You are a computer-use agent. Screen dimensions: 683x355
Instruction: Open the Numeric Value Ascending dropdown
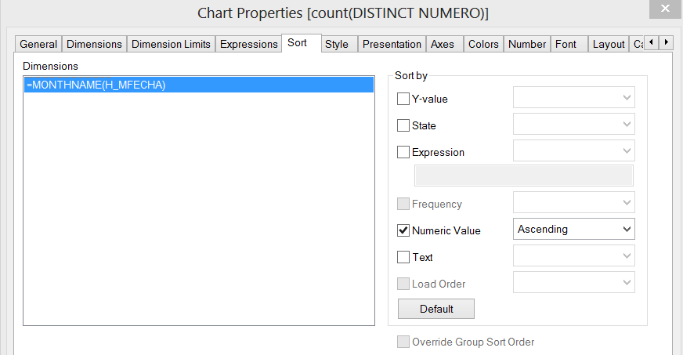pyautogui.click(x=573, y=229)
